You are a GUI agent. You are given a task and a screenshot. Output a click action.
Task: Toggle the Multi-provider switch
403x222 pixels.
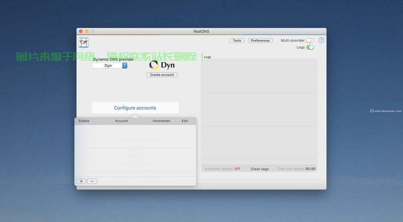(x=310, y=40)
